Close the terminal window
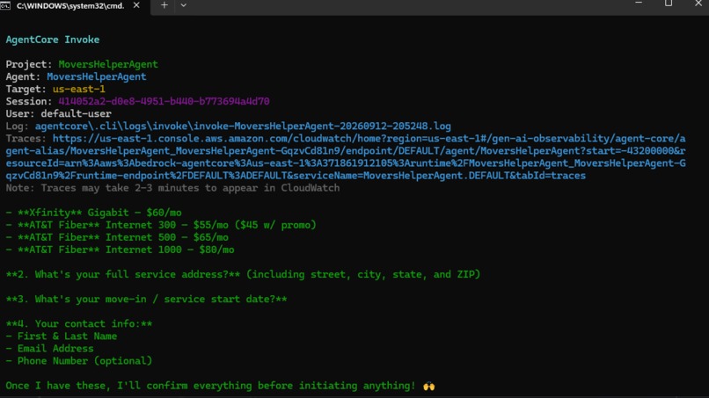This screenshot has width=709, height=398. pos(698,4)
